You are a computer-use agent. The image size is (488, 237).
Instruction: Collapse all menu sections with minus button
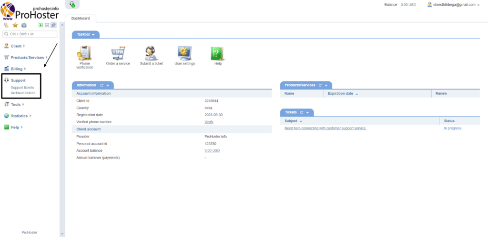tap(47, 25)
